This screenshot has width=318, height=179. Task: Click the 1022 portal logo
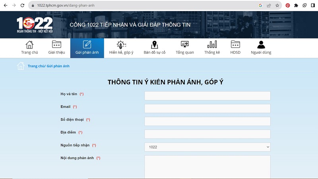pos(35,25)
